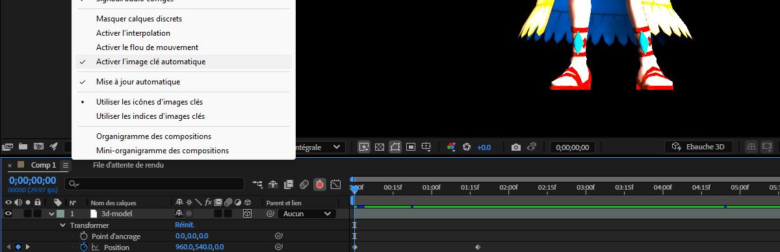
Task: Switch to the Comp 1 timeline tab
Action: point(44,166)
